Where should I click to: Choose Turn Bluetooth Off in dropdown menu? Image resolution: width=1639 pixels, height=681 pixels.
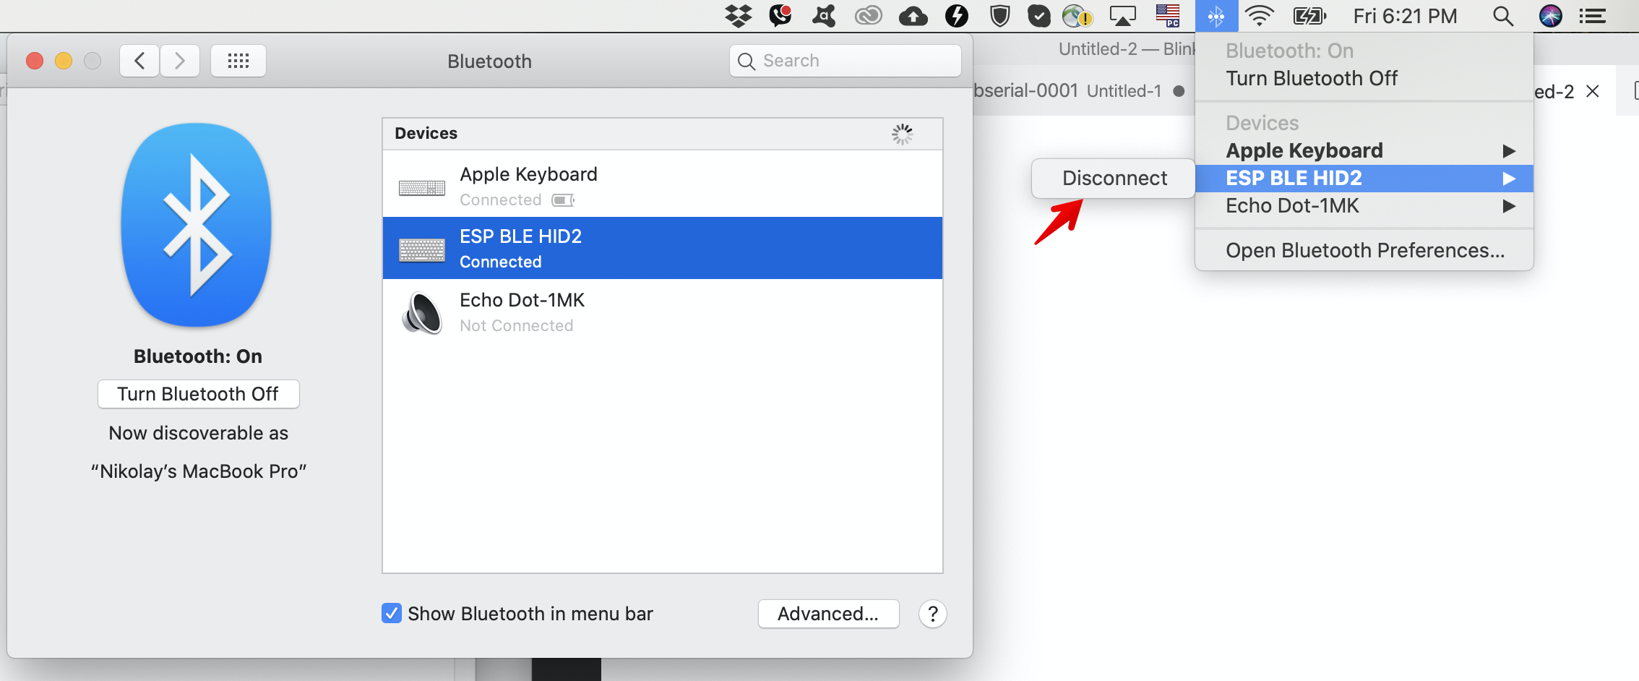(x=1364, y=78)
